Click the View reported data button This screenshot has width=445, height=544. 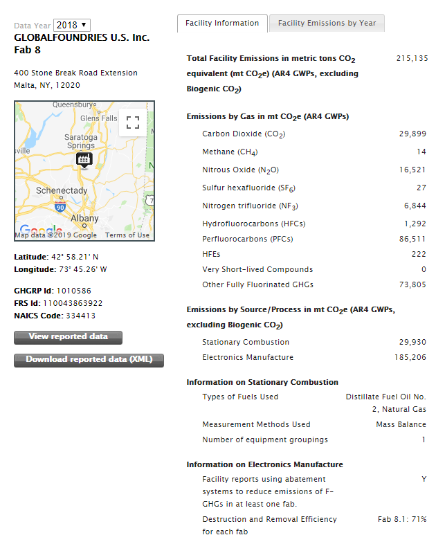(x=68, y=337)
